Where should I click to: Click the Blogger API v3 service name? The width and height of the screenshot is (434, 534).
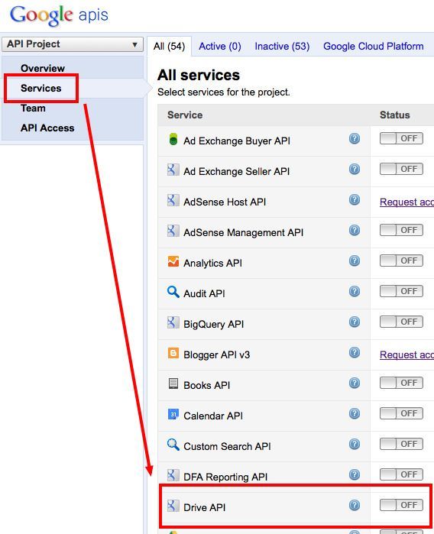tap(217, 355)
